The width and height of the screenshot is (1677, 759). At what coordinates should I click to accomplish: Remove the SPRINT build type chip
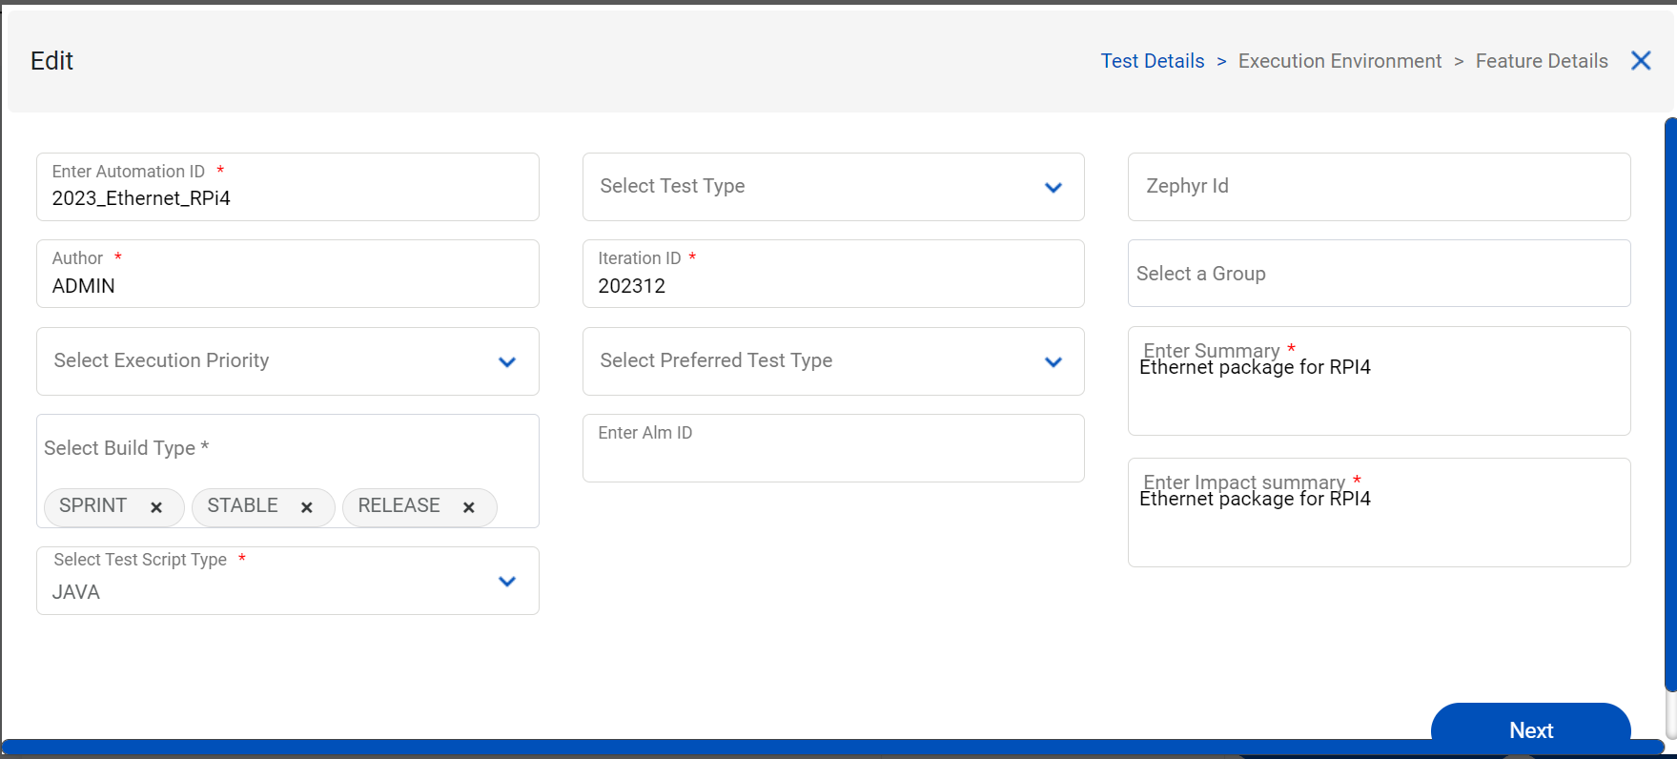tap(156, 507)
